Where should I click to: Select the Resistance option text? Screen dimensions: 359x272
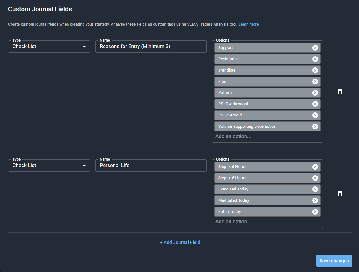click(228, 59)
